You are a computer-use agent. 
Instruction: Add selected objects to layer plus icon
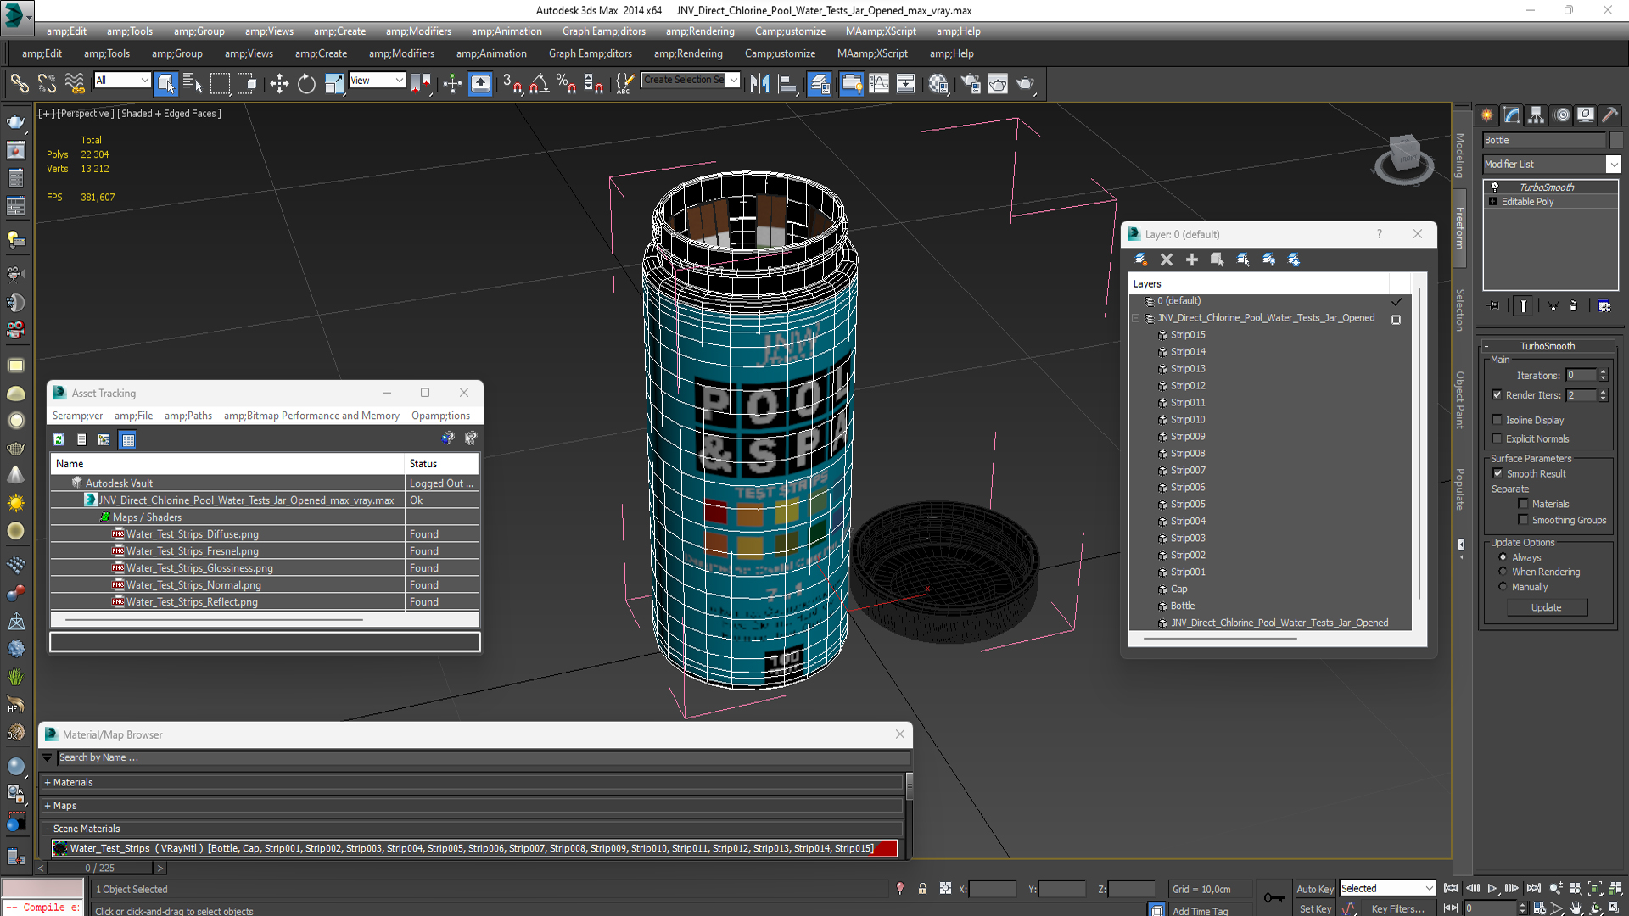(x=1192, y=260)
